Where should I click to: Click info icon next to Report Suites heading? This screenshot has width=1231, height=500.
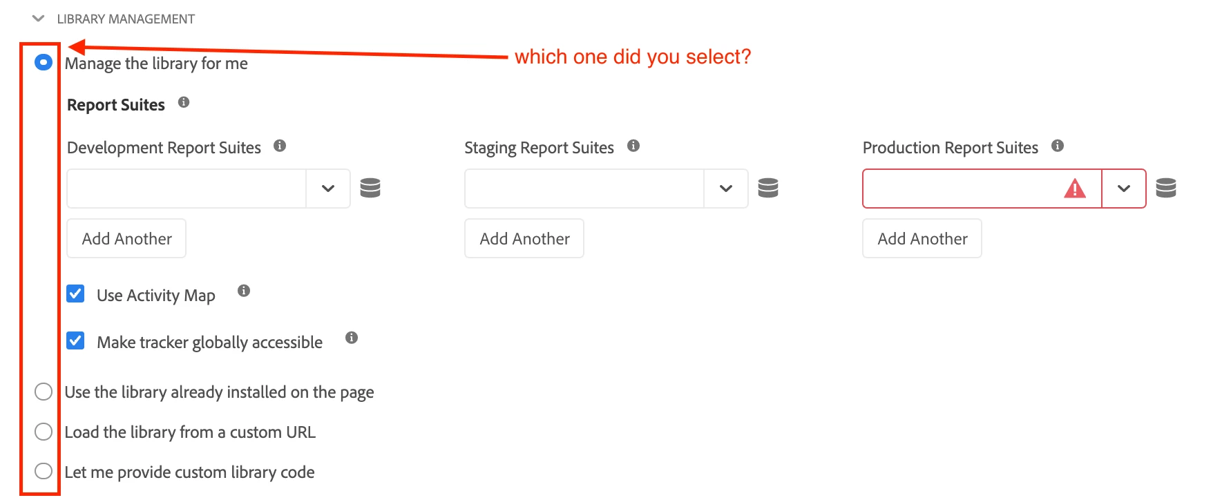tap(184, 102)
